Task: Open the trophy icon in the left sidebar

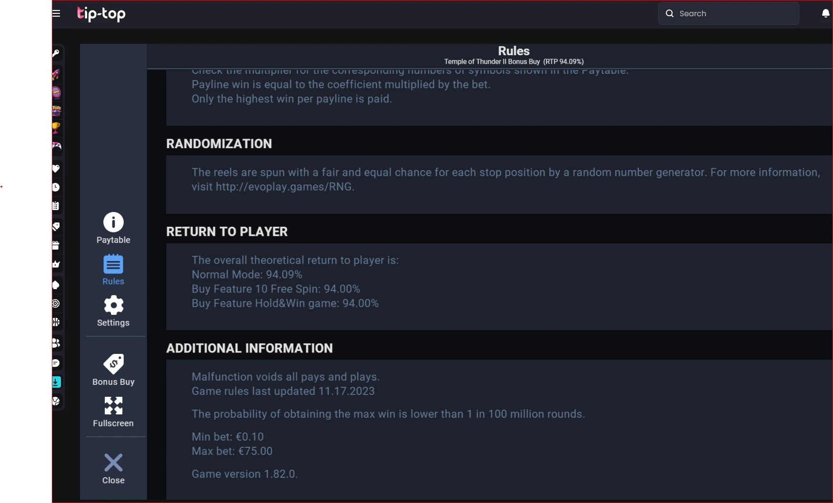Action: [x=56, y=128]
